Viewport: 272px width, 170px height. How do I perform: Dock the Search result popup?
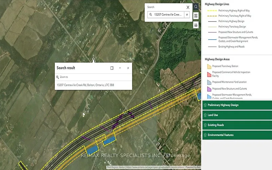pyautogui.click(x=112, y=68)
